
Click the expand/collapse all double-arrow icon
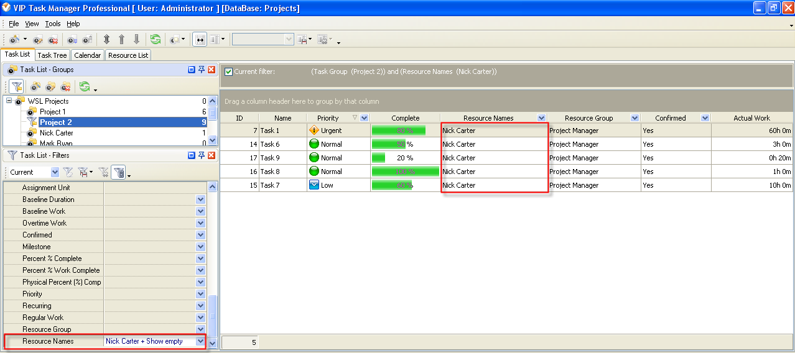[x=106, y=39]
